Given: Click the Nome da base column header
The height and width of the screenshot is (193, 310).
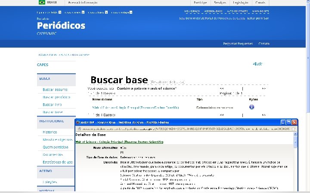Looking at the screenshot, I should click(x=102, y=99).
